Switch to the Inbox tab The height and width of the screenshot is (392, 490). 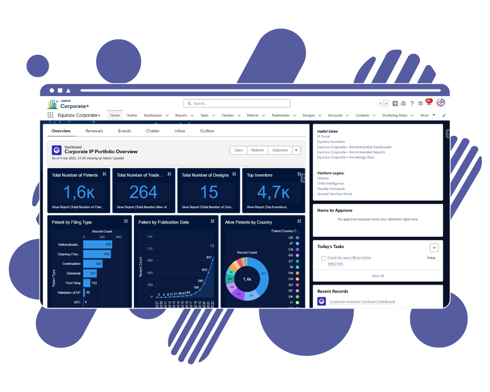pos(180,131)
